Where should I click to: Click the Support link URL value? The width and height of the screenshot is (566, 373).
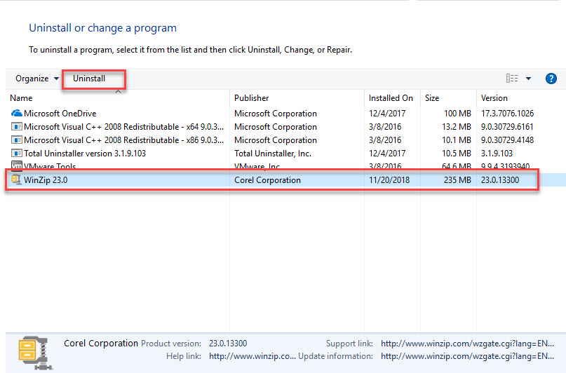467,344
